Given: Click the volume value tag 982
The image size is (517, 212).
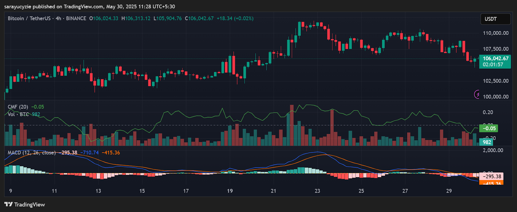Looking at the screenshot, I should 487,142.
